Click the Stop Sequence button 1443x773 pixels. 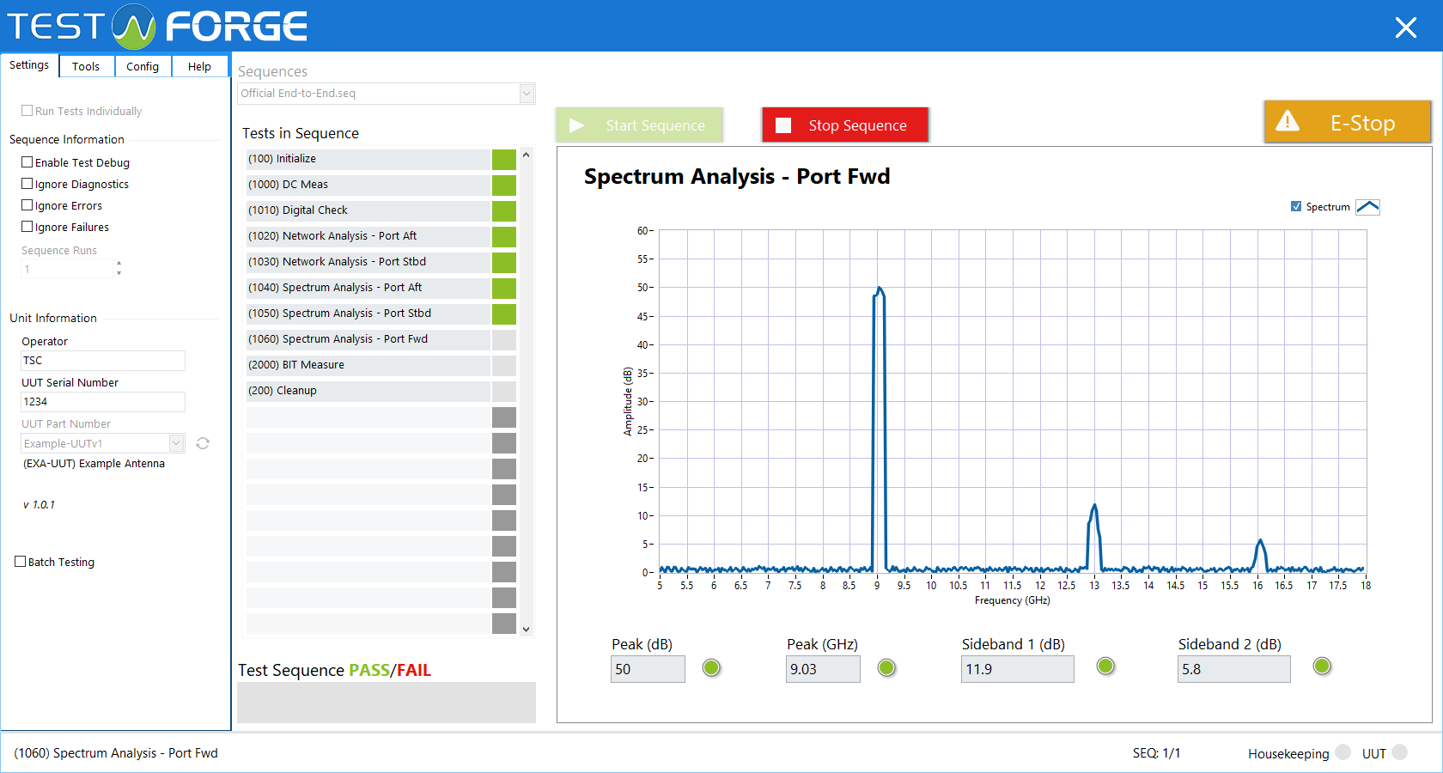[845, 125]
